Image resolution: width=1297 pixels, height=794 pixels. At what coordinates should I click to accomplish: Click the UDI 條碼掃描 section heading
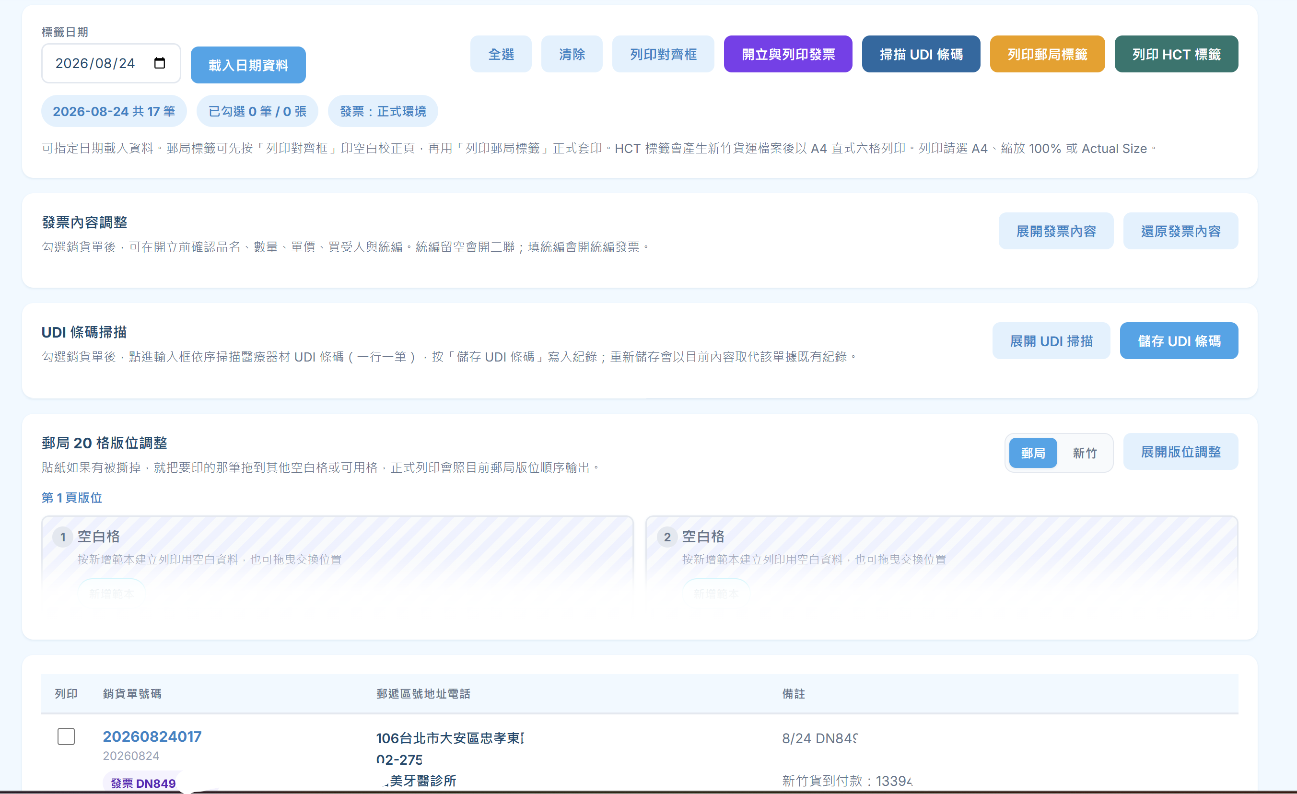(84, 332)
